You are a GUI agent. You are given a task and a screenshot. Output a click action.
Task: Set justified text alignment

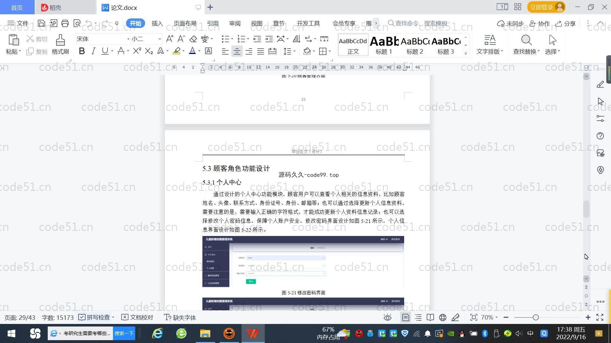point(260,51)
